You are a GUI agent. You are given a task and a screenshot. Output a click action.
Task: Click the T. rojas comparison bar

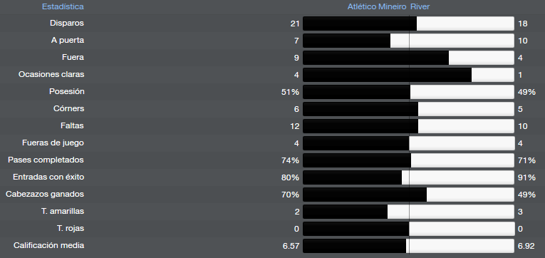pos(408,229)
